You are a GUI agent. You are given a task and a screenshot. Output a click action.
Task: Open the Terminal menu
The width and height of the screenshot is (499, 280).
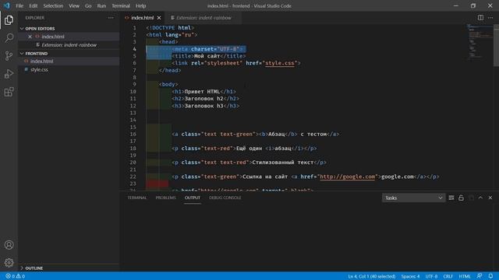[121, 5]
